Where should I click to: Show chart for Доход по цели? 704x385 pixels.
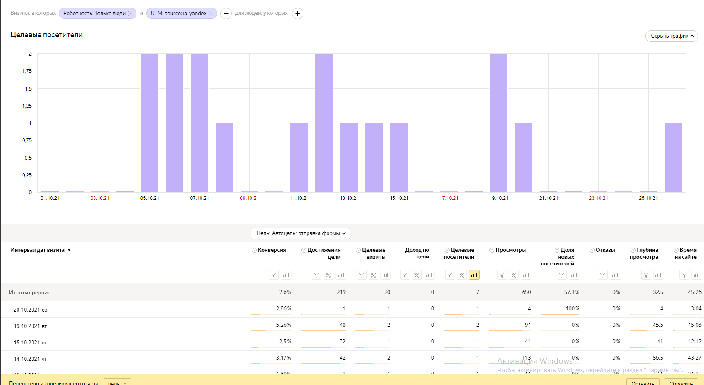pyautogui.click(x=429, y=275)
